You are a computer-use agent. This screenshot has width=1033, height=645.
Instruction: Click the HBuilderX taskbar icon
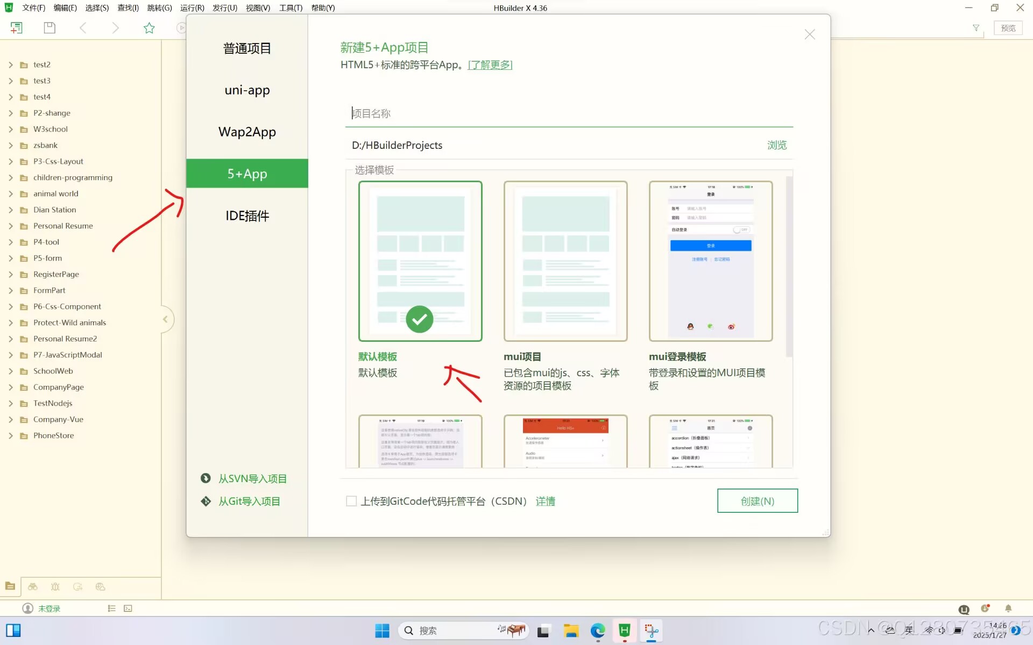pos(625,631)
